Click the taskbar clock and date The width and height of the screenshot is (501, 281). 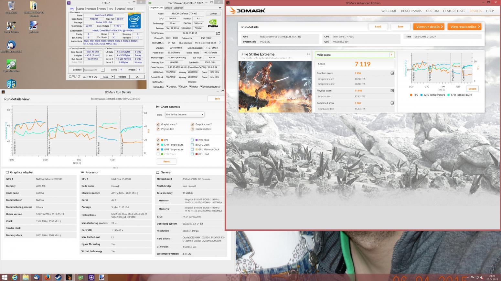click(492, 277)
